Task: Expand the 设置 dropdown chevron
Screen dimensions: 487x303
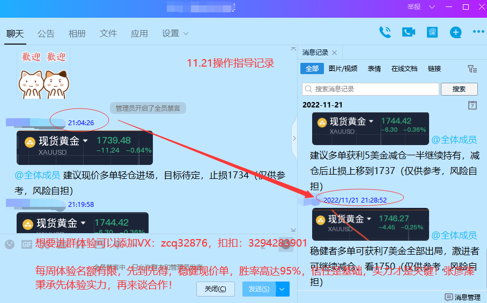Action: point(186,34)
